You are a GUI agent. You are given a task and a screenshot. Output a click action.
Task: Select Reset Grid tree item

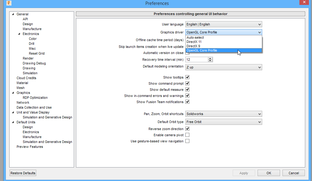click(37, 53)
